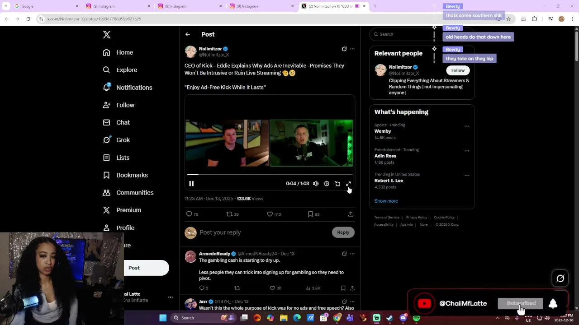Click Show more under What's happening
The image size is (579, 325).
(386, 201)
